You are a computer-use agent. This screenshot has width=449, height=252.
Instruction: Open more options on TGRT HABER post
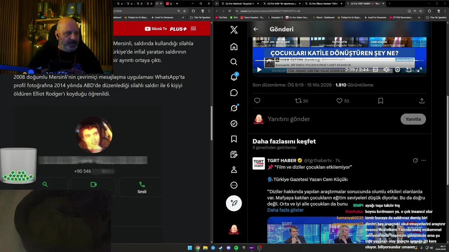(423, 160)
